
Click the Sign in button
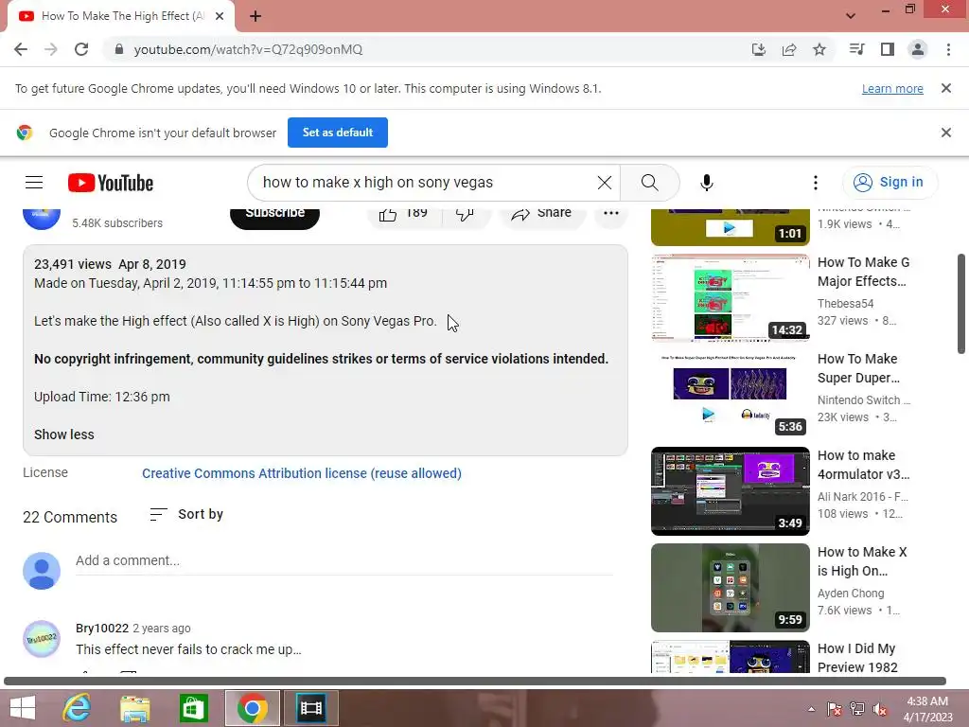coord(890,183)
